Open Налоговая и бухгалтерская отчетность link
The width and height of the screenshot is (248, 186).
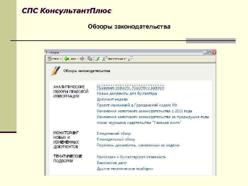coord(131,157)
